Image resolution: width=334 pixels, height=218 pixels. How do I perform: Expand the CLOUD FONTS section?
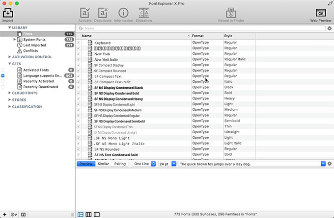pos(9,93)
